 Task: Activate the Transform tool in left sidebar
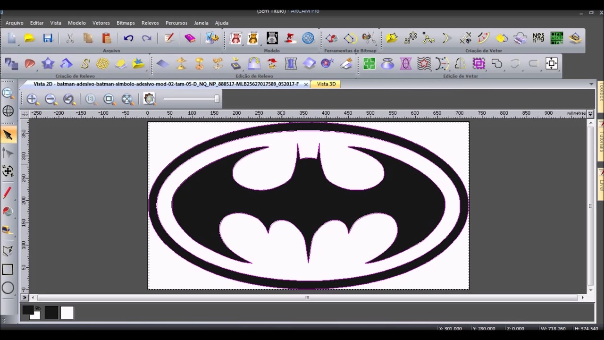point(8,171)
